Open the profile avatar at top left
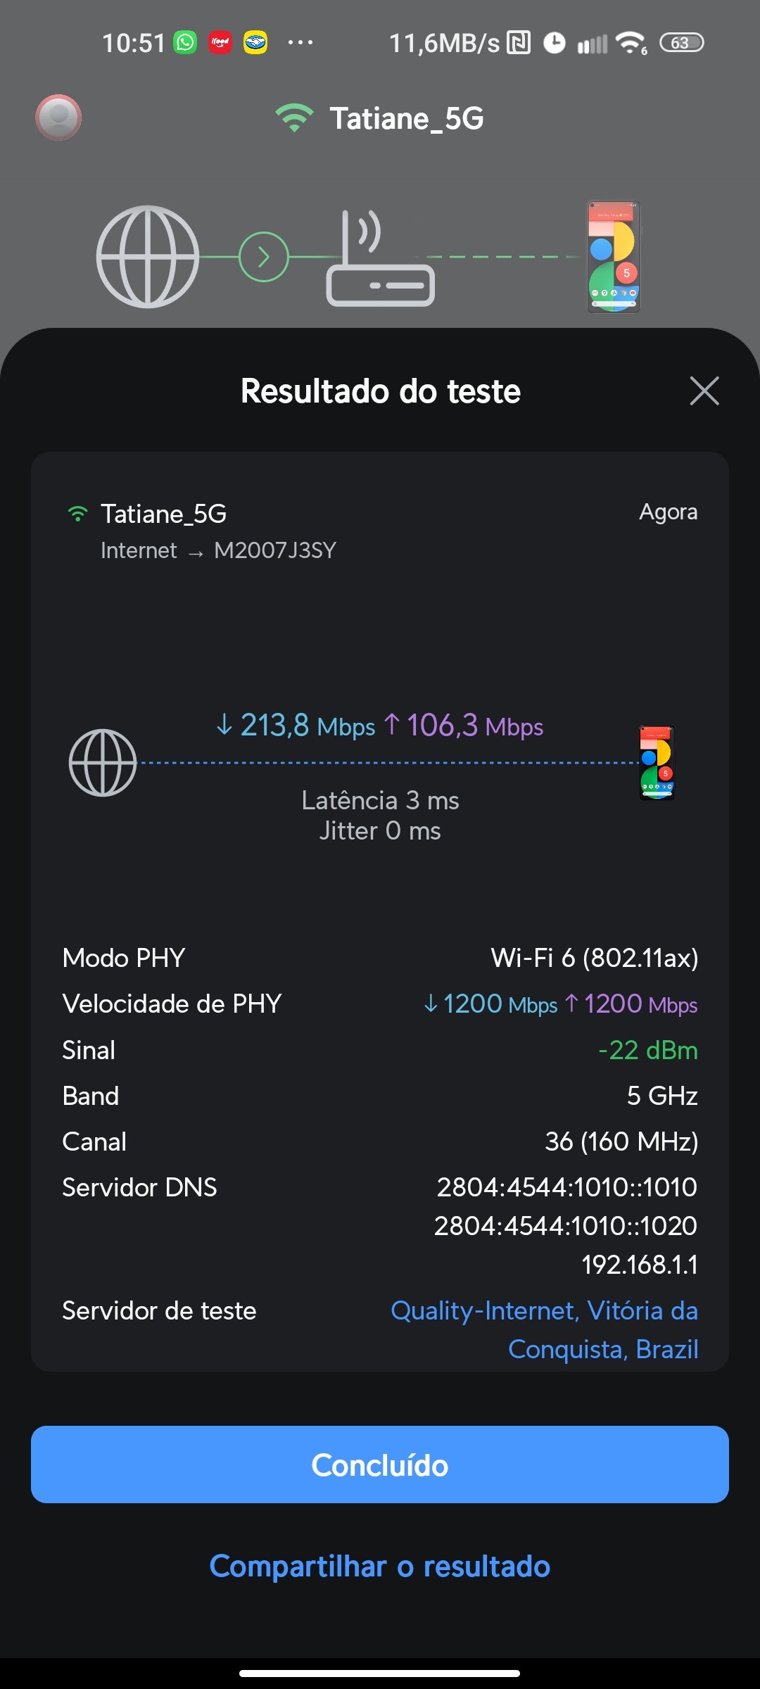 (x=58, y=118)
